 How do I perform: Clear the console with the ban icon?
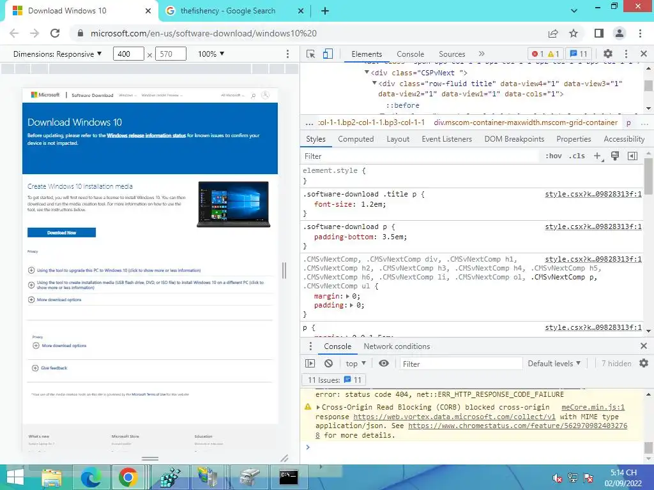[329, 363]
